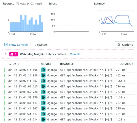Click the 1.28 s duration value
Image resolution: width=137 pixels, height=123 pixels.
point(121,120)
